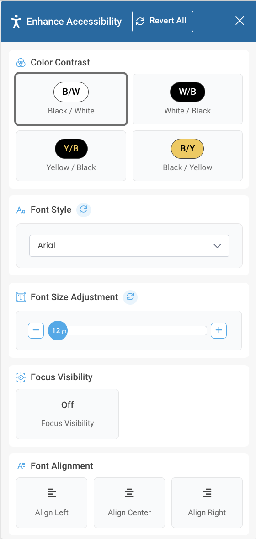This screenshot has width=256, height=539.
Task: Click the accessibility person icon in header
Action: click(16, 22)
